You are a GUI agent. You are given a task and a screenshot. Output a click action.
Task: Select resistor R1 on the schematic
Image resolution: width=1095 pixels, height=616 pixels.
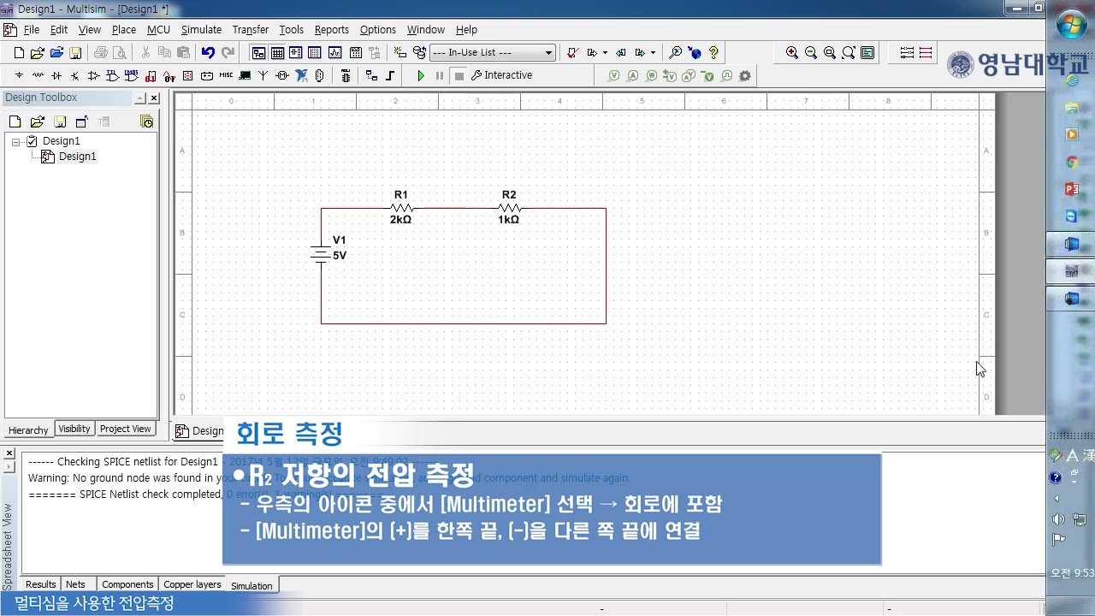tap(401, 208)
